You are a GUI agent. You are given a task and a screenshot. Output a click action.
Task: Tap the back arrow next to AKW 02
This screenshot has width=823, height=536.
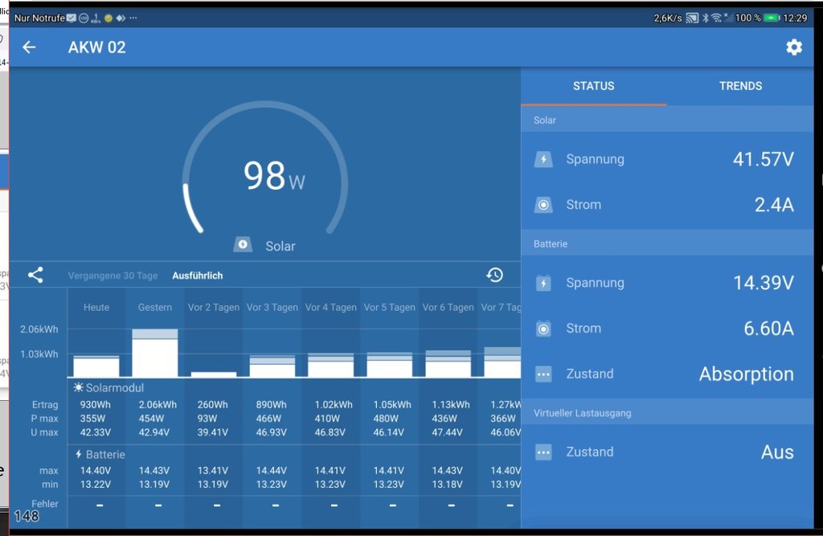29,47
